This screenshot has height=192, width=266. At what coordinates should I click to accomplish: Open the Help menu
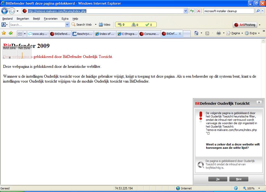[75, 19]
